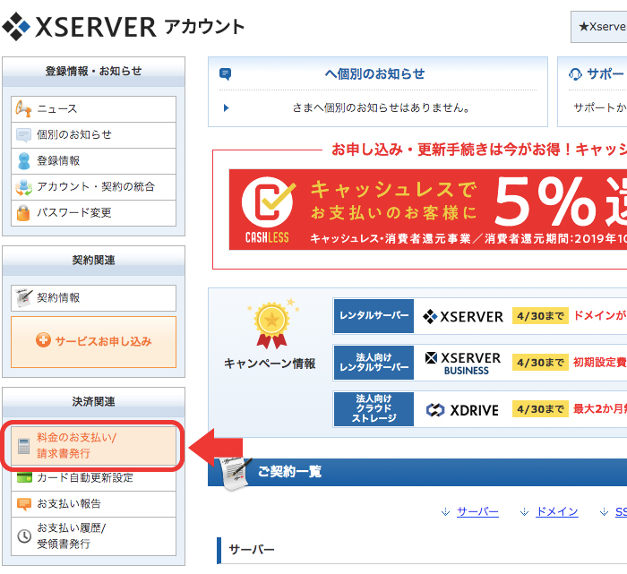
Task: Click the キャンペーン情報 label
Action: (270, 364)
